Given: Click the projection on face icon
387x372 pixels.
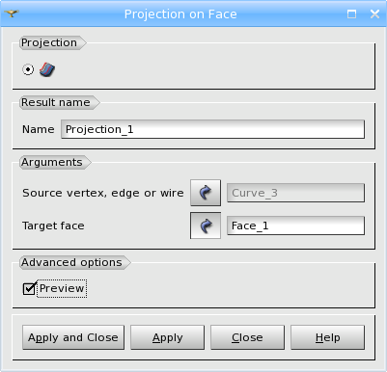Looking at the screenshot, I should point(47,69).
